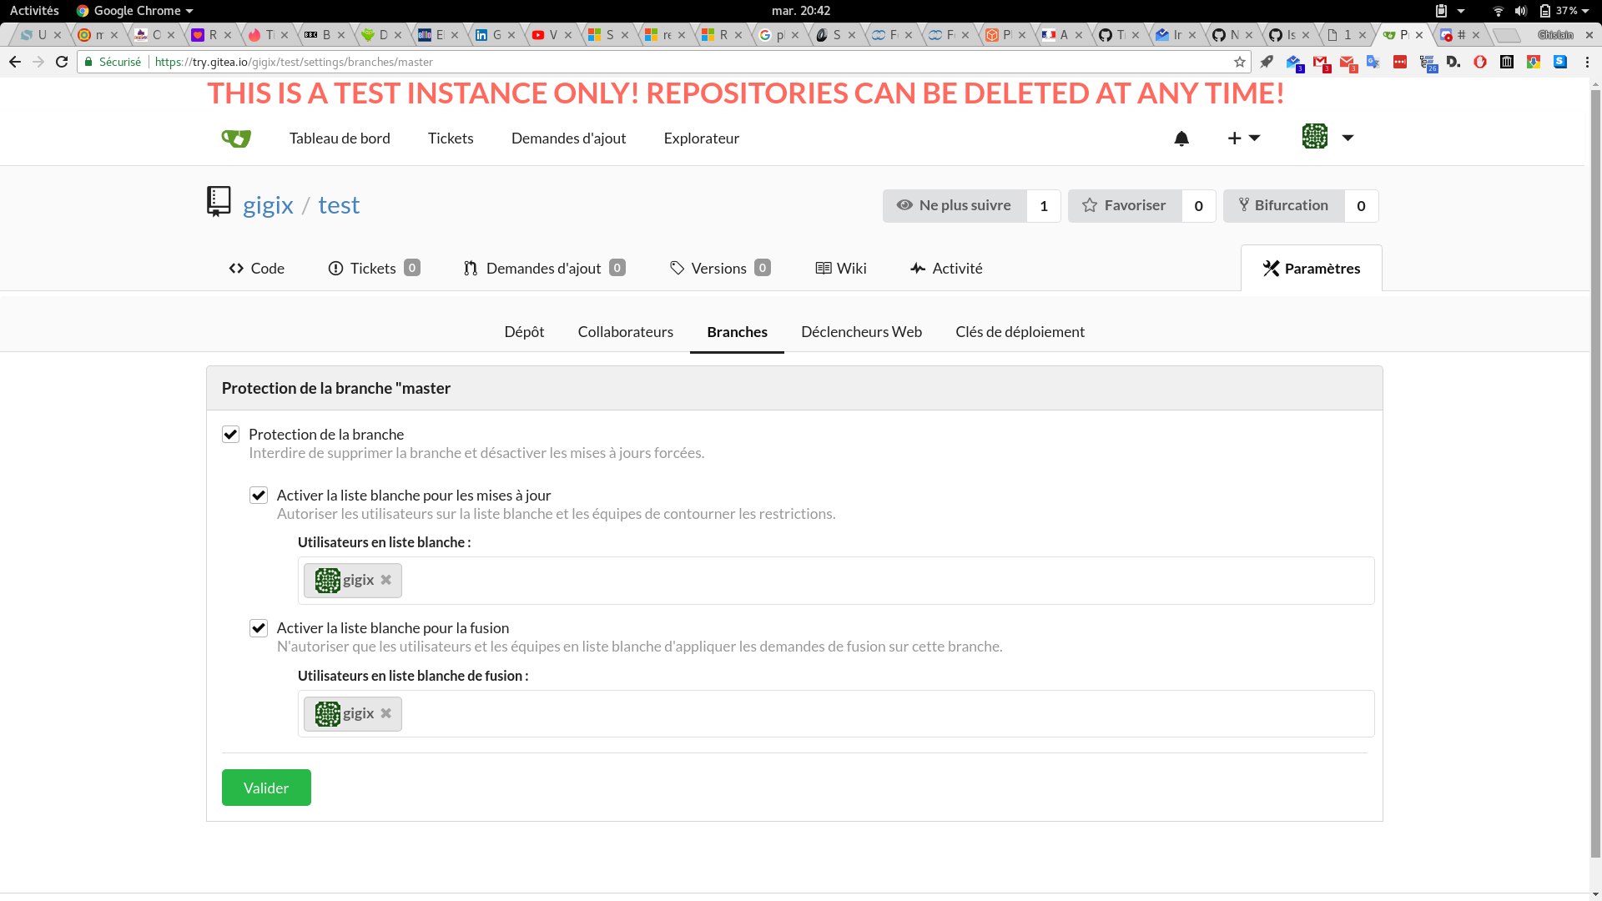Open the Activités overview in top bar

[34, 11]
